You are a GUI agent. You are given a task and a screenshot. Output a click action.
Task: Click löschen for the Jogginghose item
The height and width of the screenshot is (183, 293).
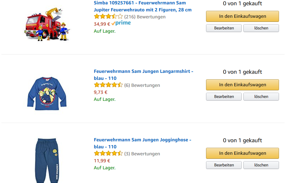pos(261,165)
